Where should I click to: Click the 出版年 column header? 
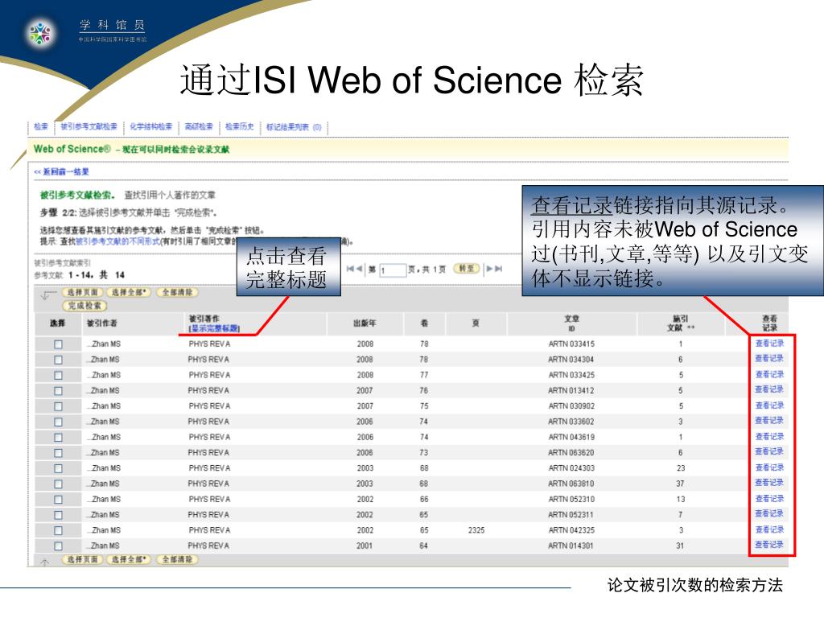tap(365, 323)
